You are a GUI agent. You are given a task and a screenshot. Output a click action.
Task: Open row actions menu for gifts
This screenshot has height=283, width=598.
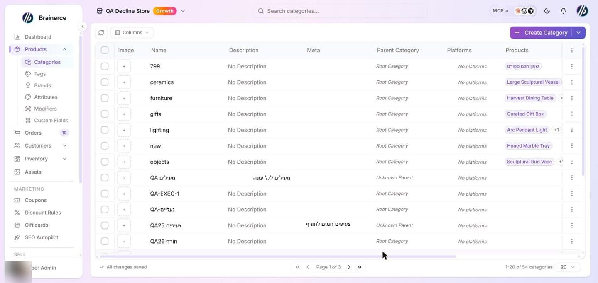572,114
